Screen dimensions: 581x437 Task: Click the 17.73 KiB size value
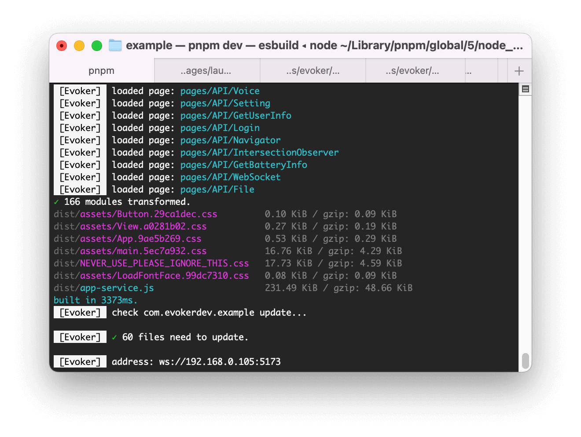point(289,263)
